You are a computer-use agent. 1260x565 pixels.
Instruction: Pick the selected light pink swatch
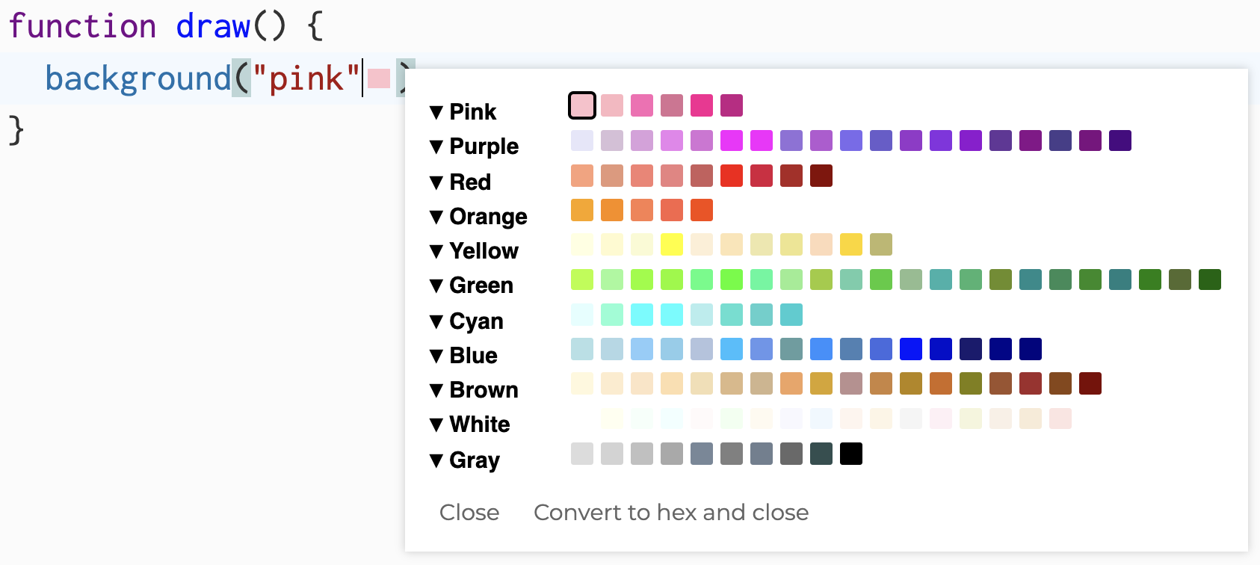[582, 105]
